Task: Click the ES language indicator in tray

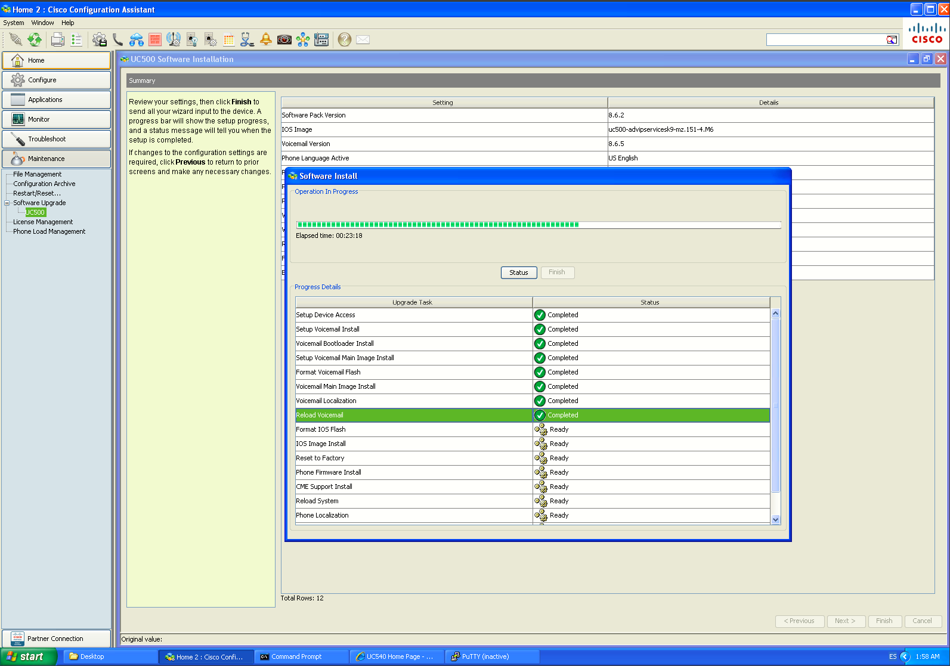Action: tap(893, 656)
